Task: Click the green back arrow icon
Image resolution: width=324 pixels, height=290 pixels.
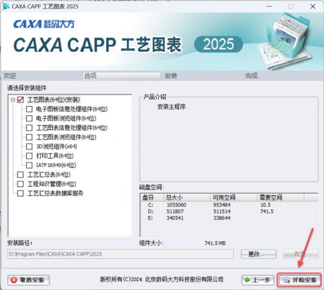Action: point(247,280)
